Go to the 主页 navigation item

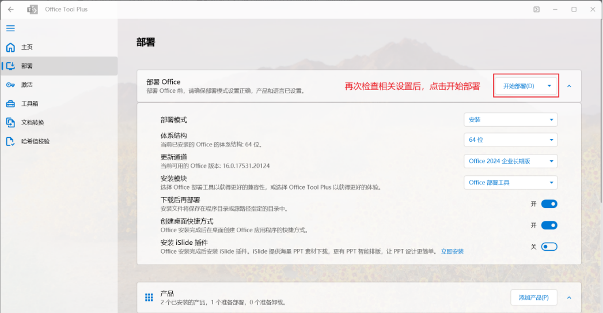coord(59,47)
